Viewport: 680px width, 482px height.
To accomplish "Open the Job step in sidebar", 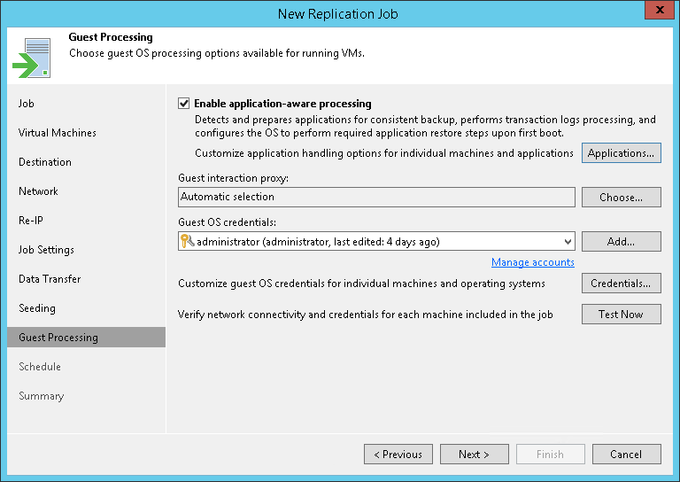I will (x=26, y=104).
